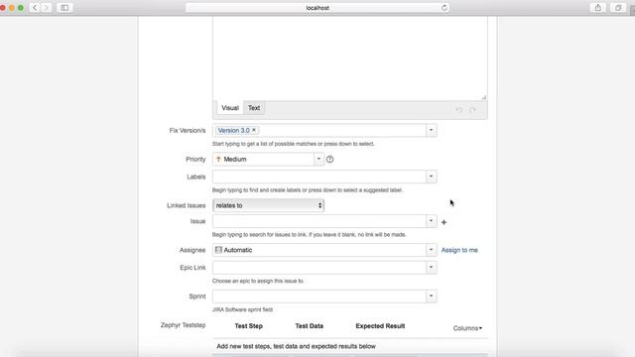Click inside the description text area
Image resolution: width=635 pixels, height=357 pixels.
(349, 58)
